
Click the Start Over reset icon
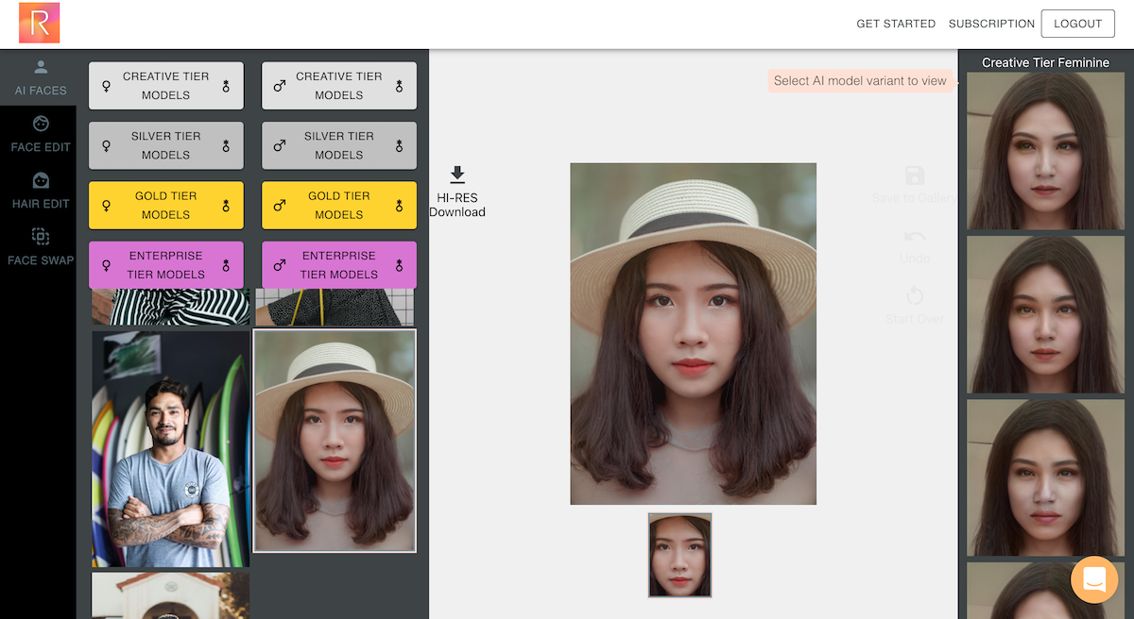914,296
